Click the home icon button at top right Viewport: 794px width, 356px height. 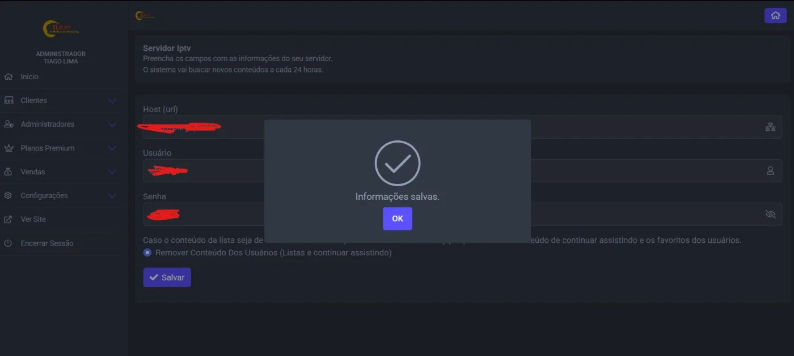775,16
